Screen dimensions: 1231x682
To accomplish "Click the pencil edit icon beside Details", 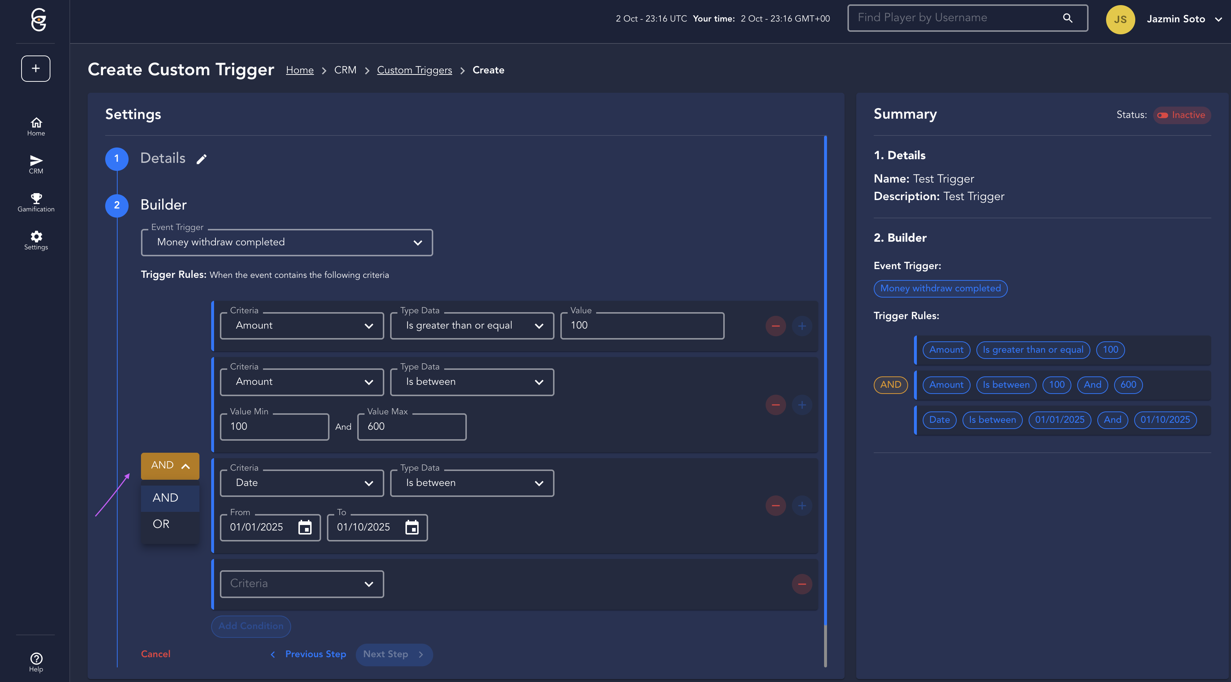I will pyautogui.click(x=201, y=159).
